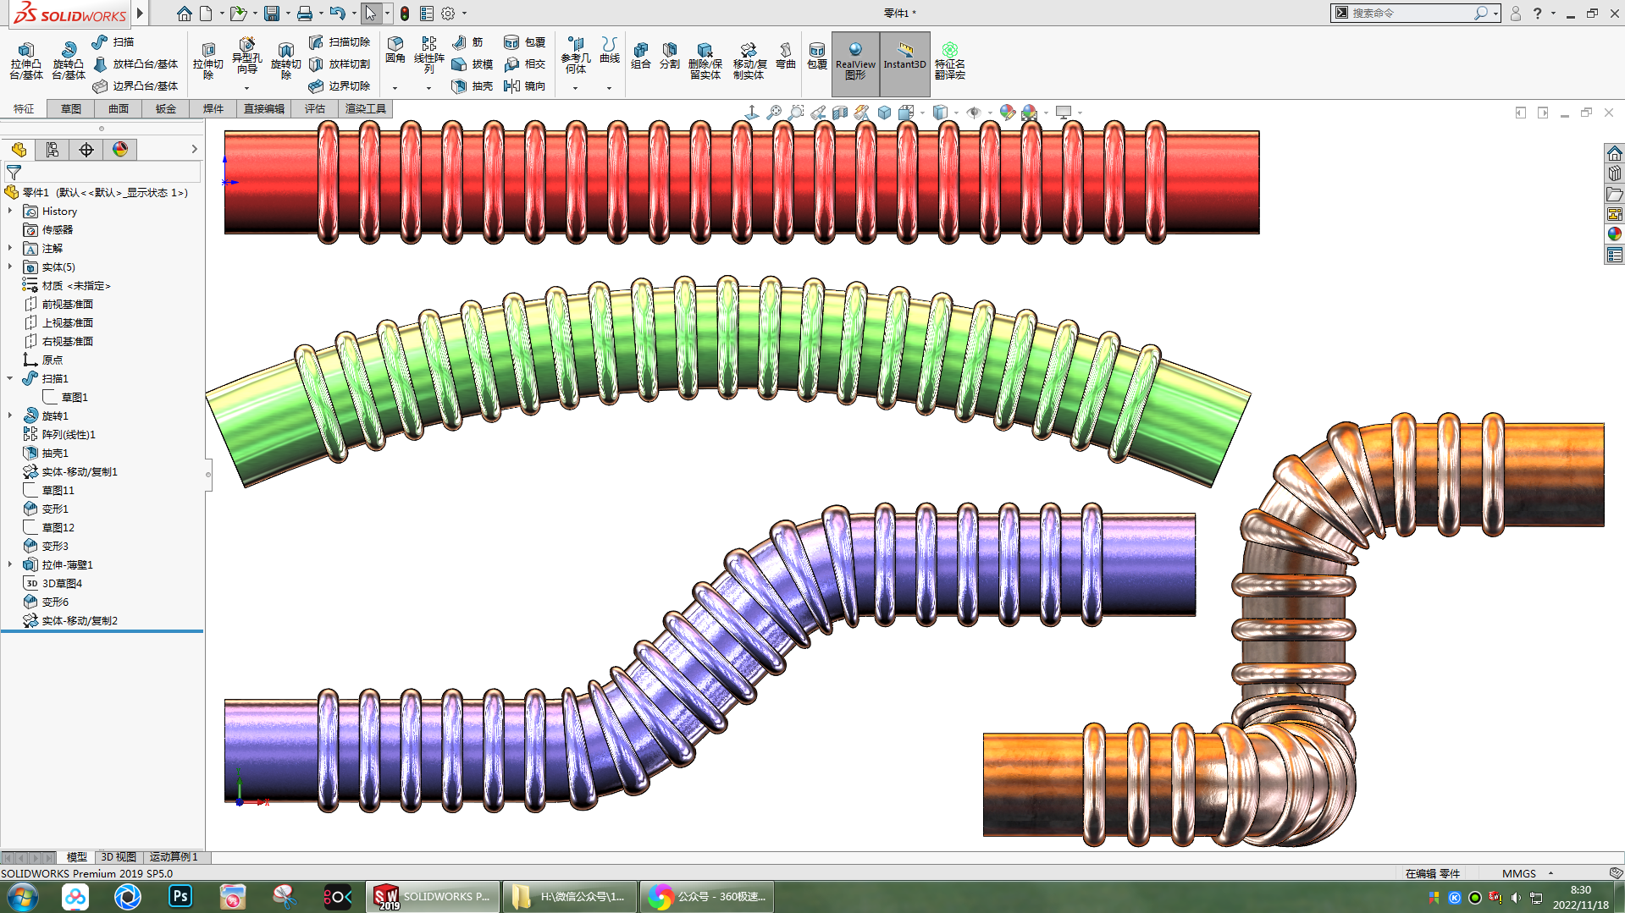Image resolution: width=1625 pixels, height=913 pixels.
Task: Expand the History folder in the tree
Action: [10, 211]
